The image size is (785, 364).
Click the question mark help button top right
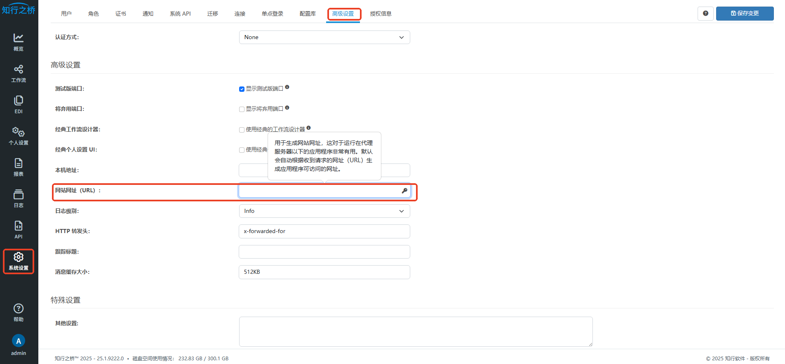[x=705, y=14]
